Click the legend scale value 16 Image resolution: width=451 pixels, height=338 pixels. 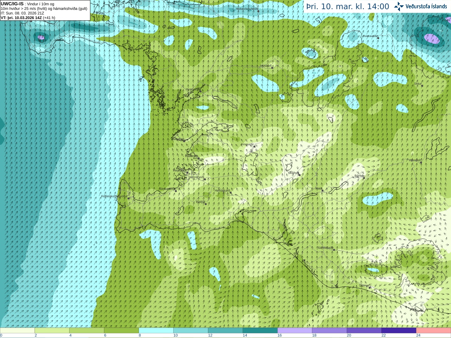pos(280,336)
